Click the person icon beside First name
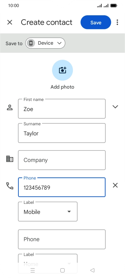This screenshot has width=125, height=278. coord(10,108)
